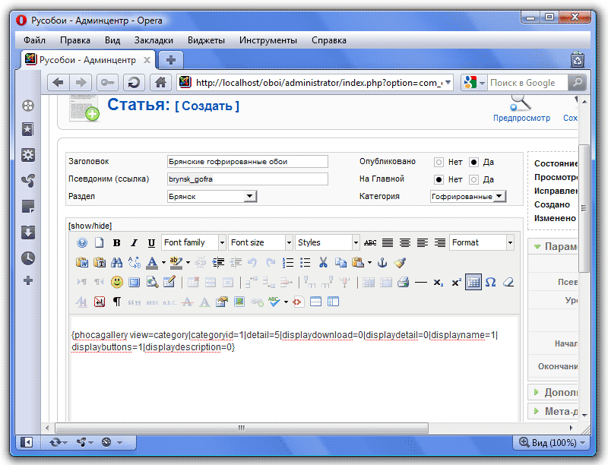Select Да for Опубликовано
608x465 pixels.
click(473, 162)
